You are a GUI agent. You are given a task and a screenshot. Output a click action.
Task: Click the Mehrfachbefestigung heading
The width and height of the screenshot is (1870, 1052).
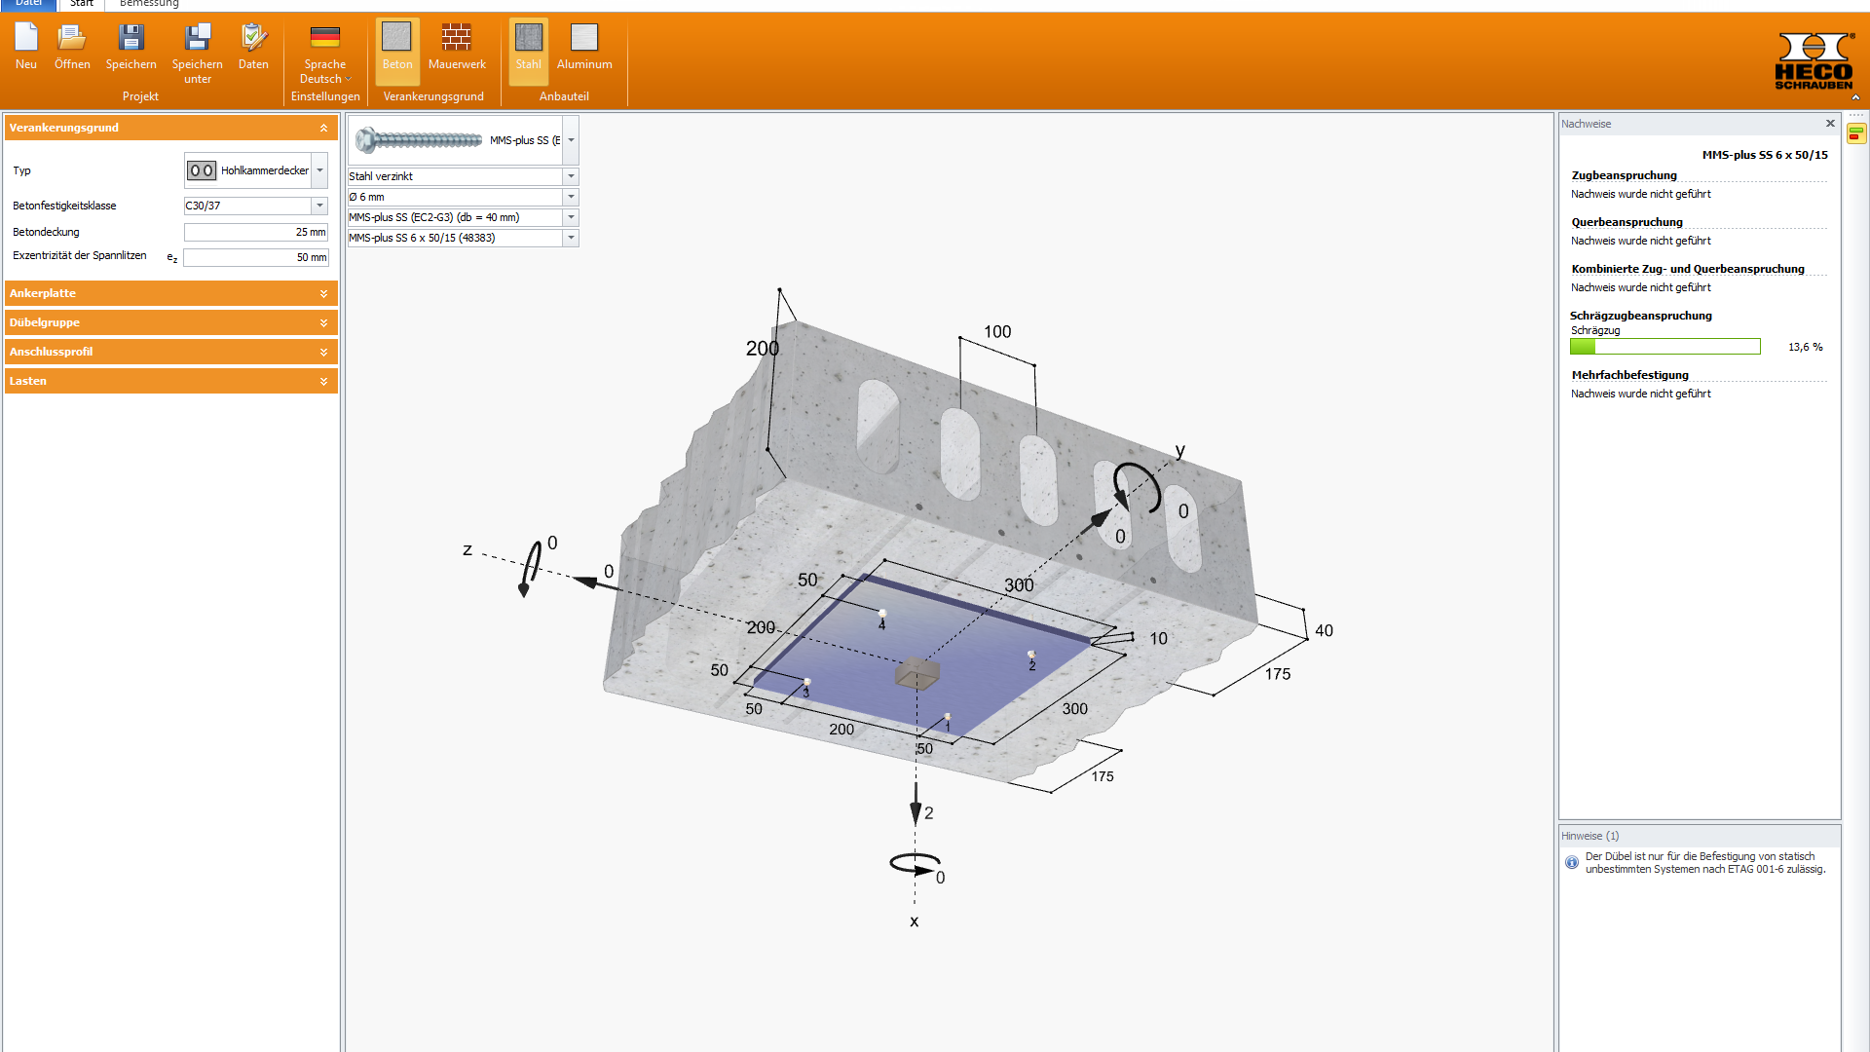1629,375
